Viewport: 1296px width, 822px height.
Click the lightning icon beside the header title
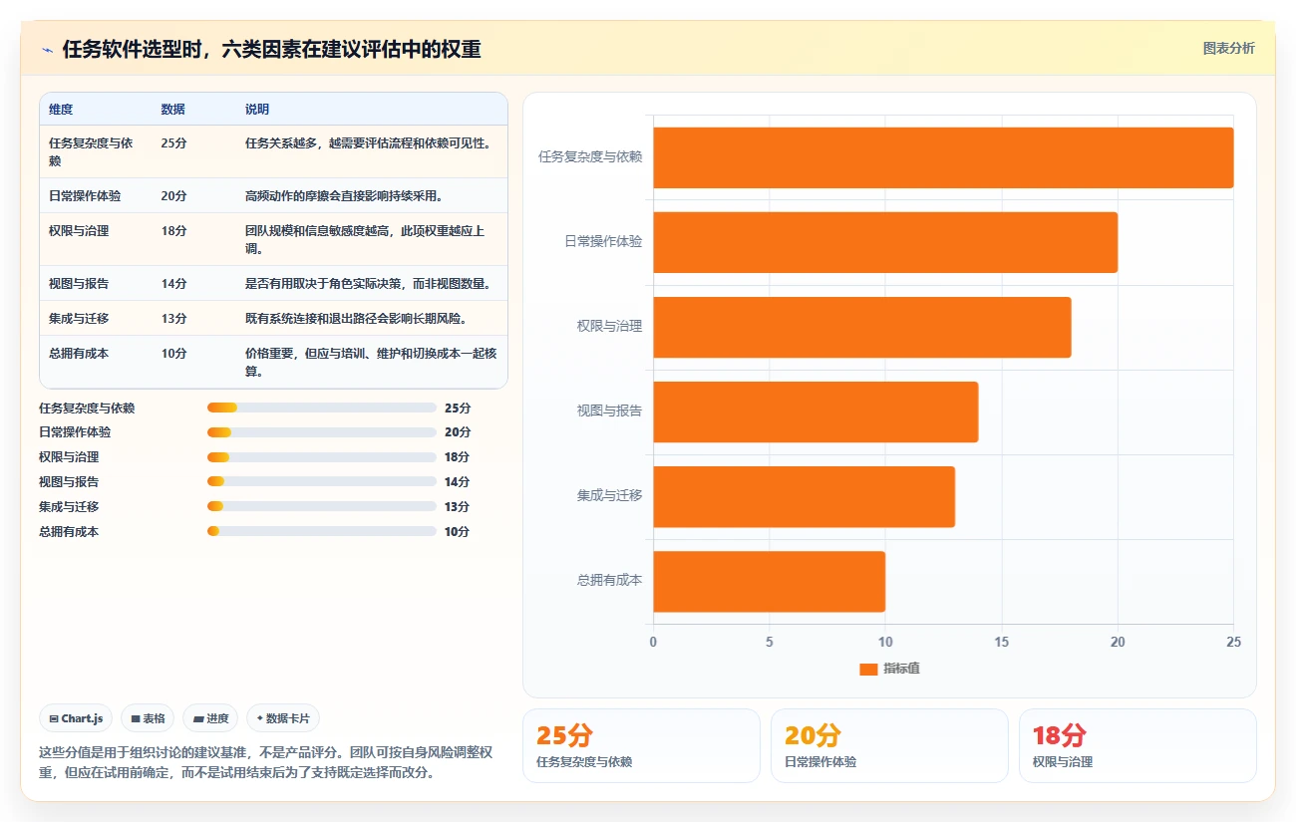(x=48, y=50)
